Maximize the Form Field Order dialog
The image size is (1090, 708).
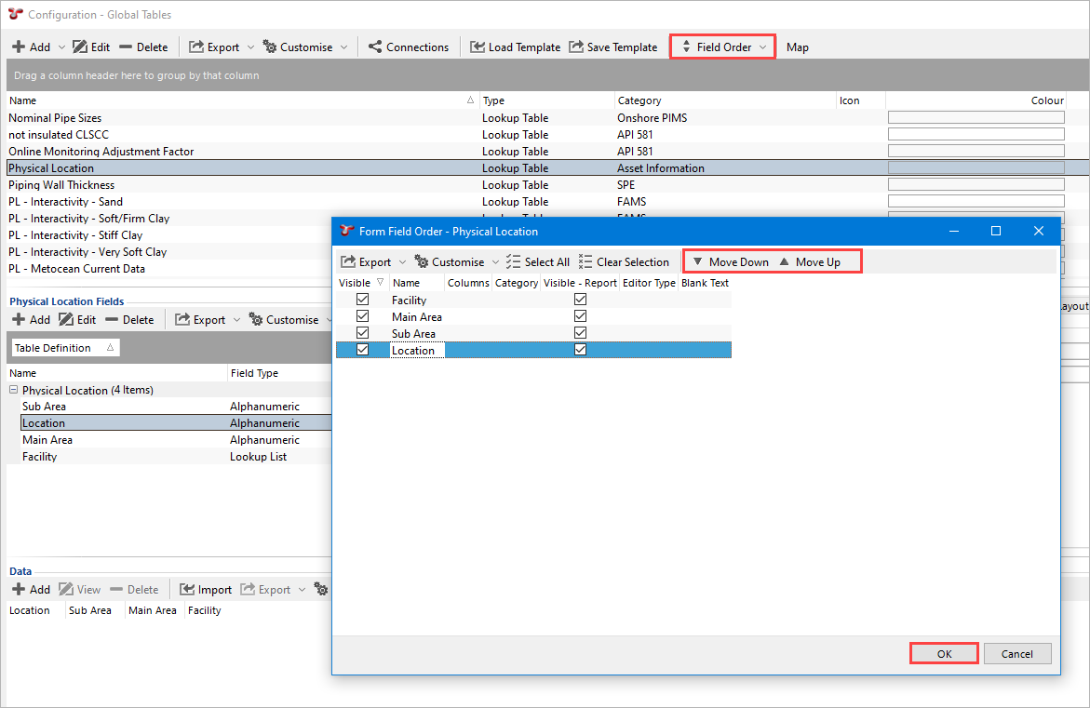coord(995,231)
